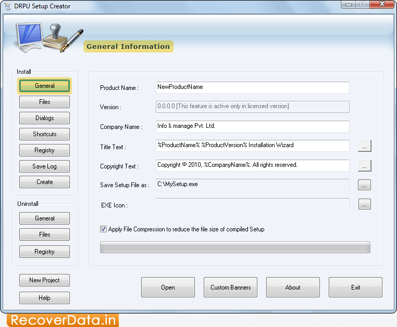Open General under Uninstall
This screenshot has width=397, height=327.
pos(45,218)
